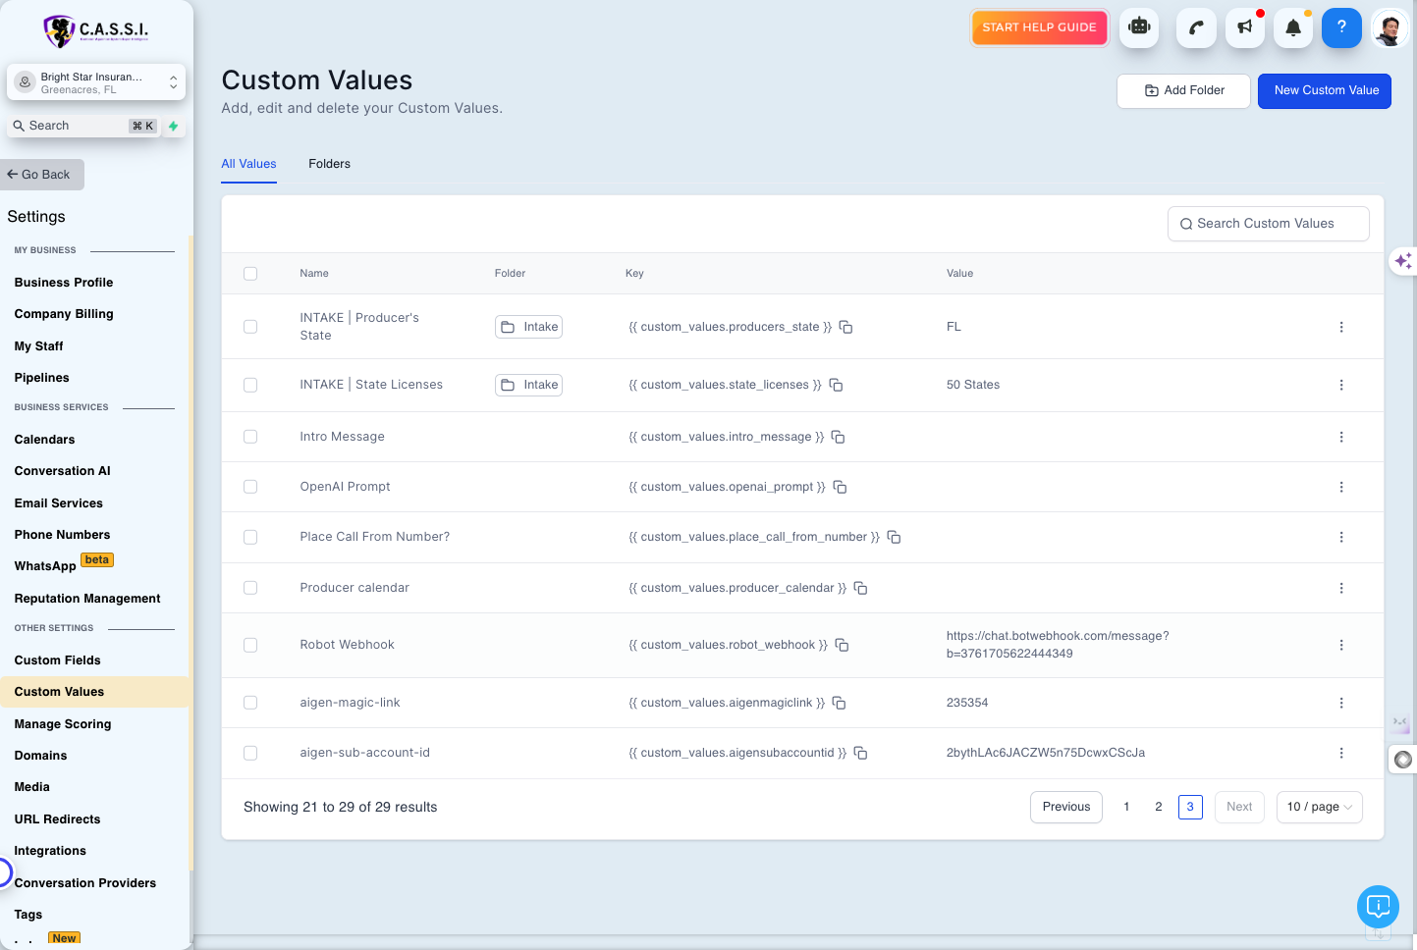1417x950 pixels.
Task: Copy the place_call_from_number key
Action: pyautogui.click(x=894, y=537)
